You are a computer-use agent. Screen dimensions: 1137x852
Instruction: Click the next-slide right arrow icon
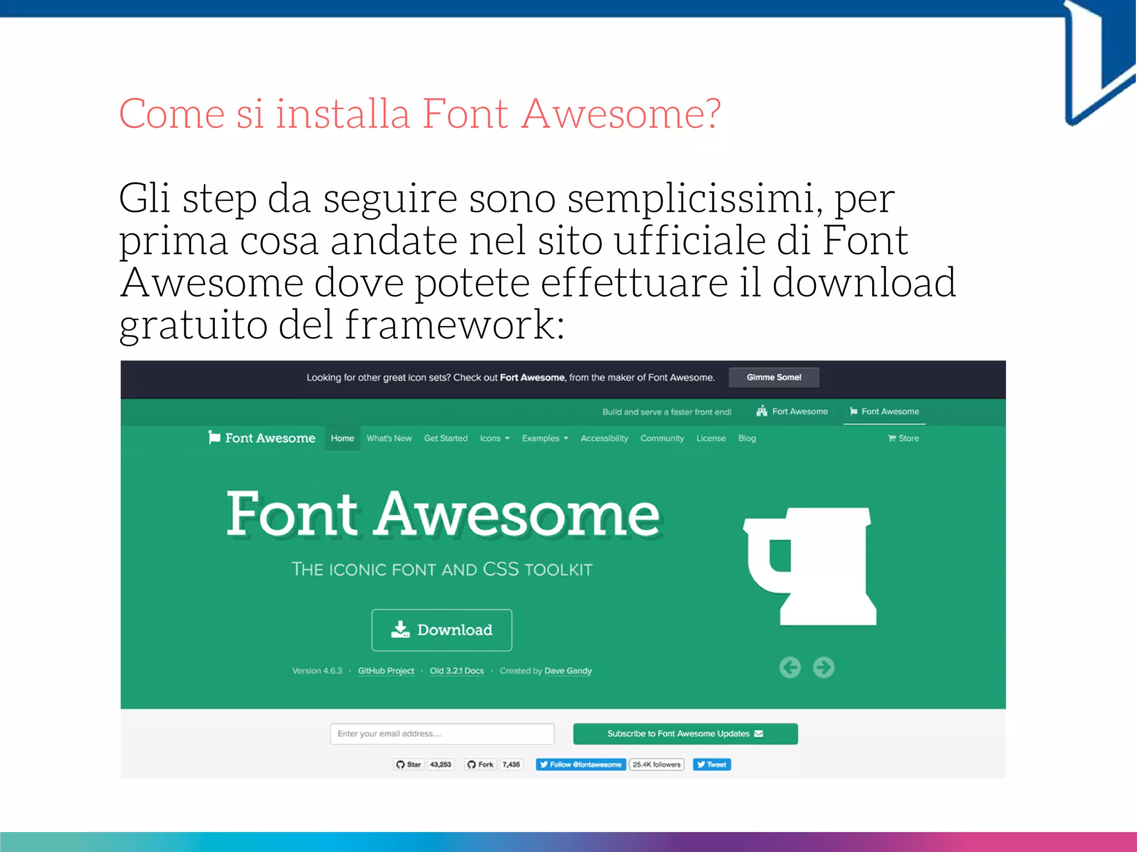(x=824, y=667)
